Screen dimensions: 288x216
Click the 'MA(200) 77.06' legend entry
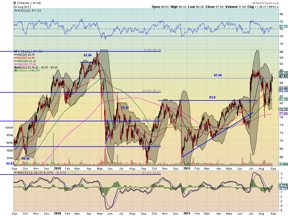26,64
